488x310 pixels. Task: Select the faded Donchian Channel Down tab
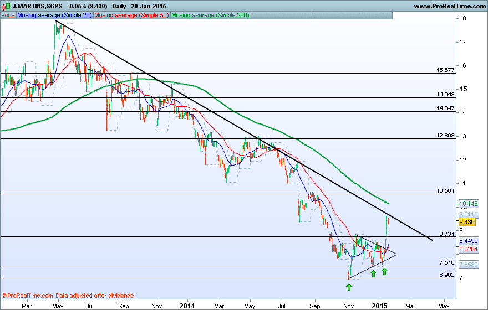coord(352,15)
